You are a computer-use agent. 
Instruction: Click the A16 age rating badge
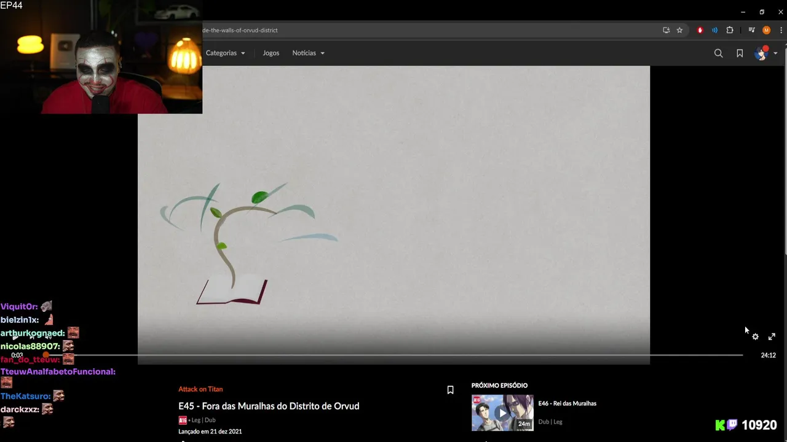(183, 420)
